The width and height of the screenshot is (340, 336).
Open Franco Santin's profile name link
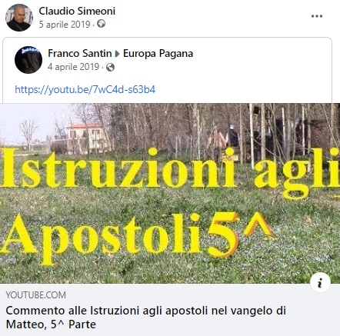[x=80, y=54]
